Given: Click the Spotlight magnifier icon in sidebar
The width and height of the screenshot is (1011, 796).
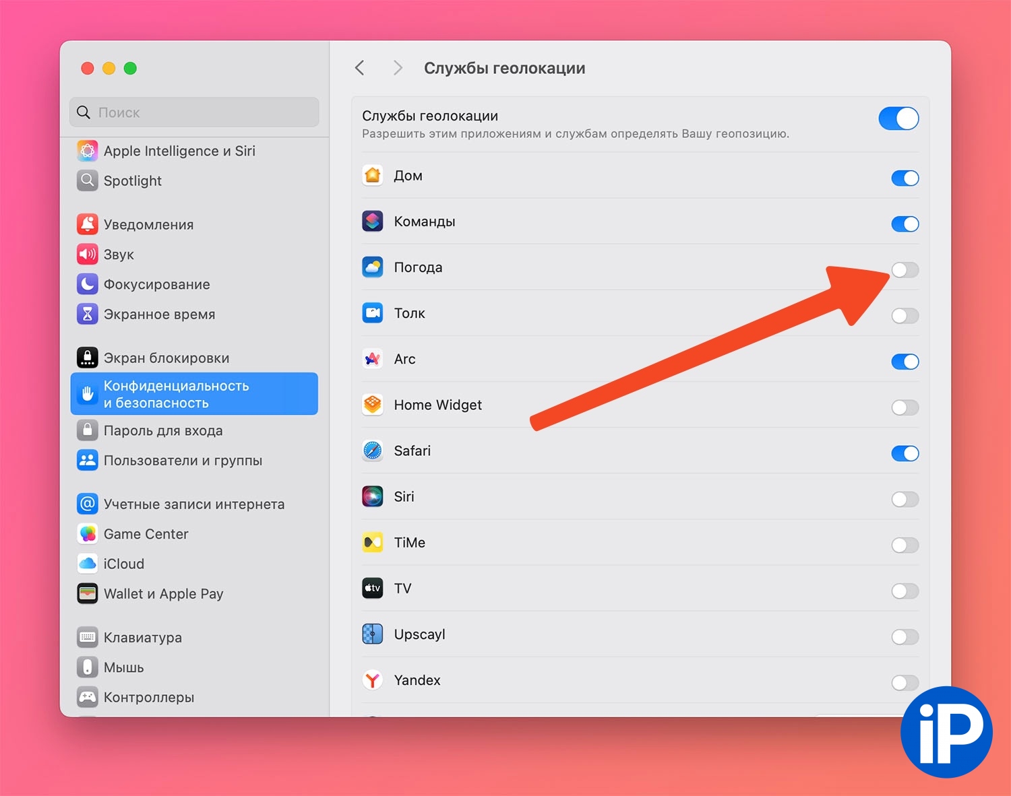Looking at the screenshot, I should [x=88, y=180].
